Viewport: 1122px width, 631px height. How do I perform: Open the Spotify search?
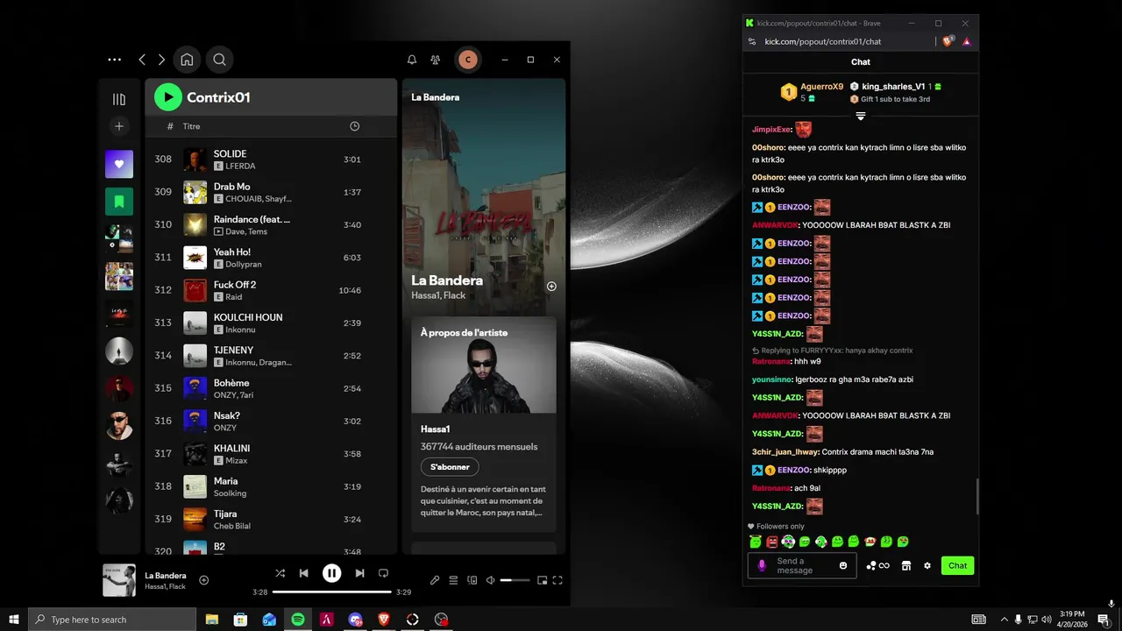220,60
